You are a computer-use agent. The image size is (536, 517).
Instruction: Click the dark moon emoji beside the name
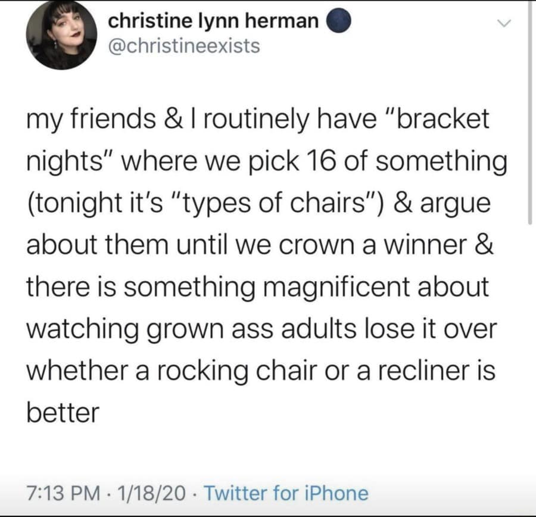[340, 22]
